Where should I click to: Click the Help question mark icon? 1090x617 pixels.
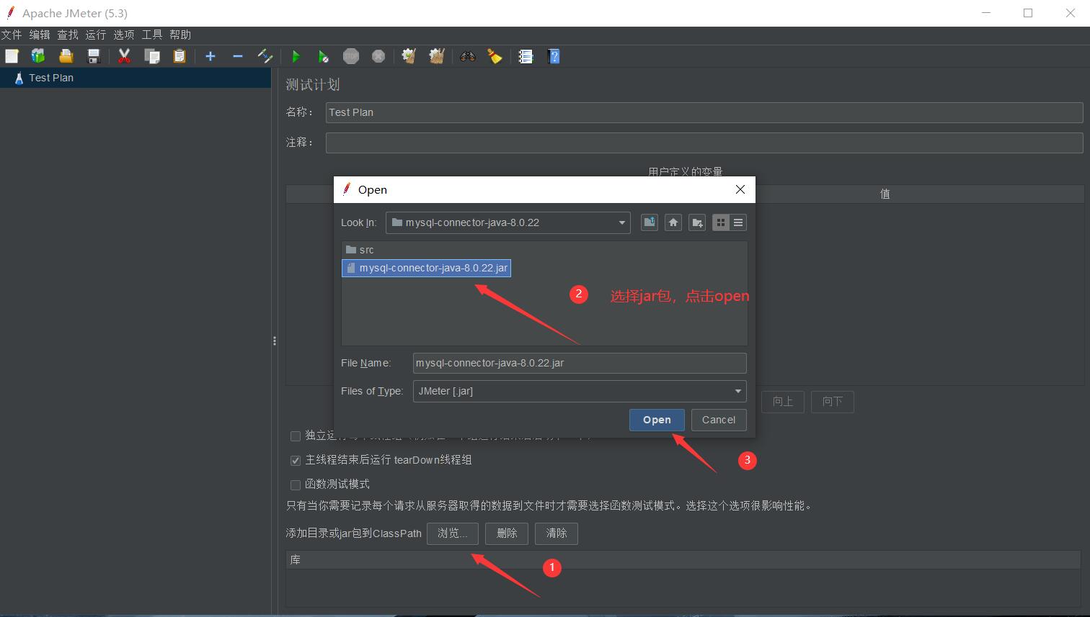pos(554,56)
